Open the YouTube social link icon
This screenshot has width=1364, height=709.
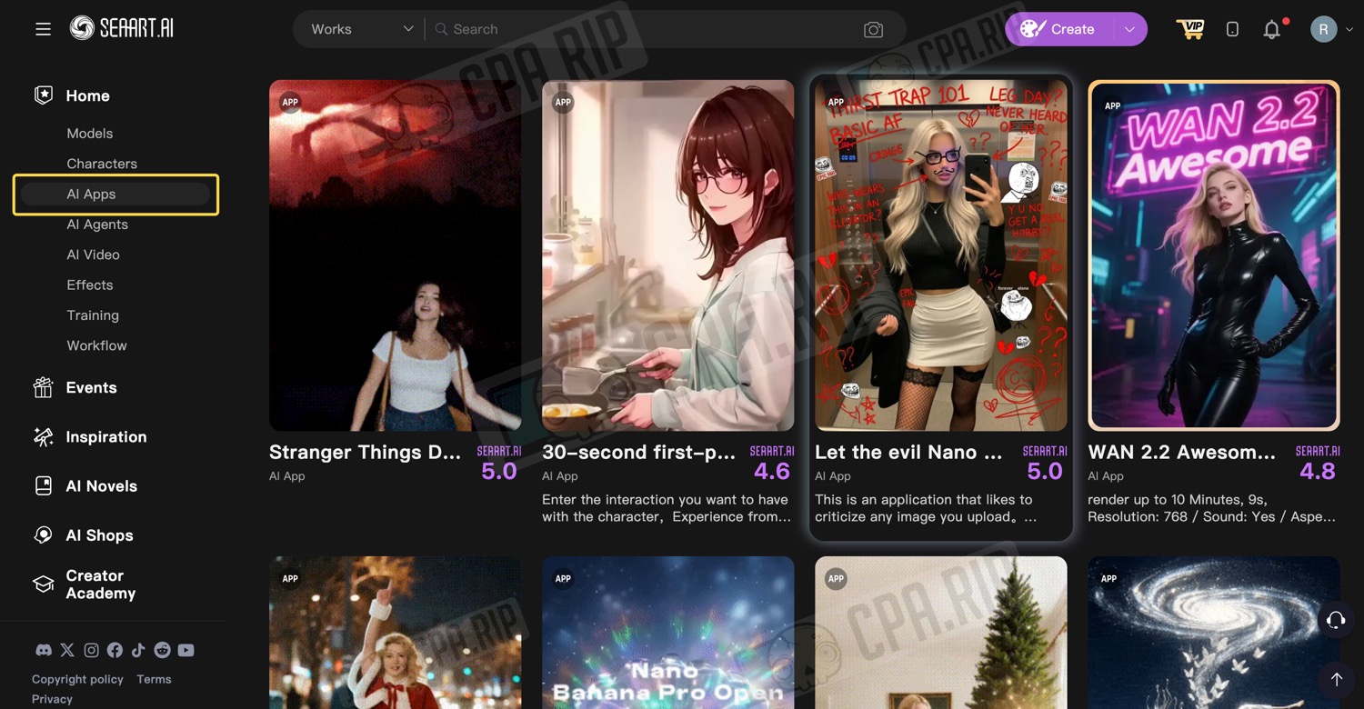click(x=186, y=650)
